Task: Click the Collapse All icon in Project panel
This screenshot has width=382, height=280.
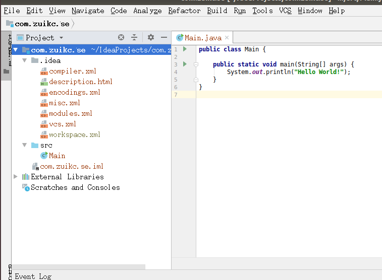Action: (x=134, y=37)
